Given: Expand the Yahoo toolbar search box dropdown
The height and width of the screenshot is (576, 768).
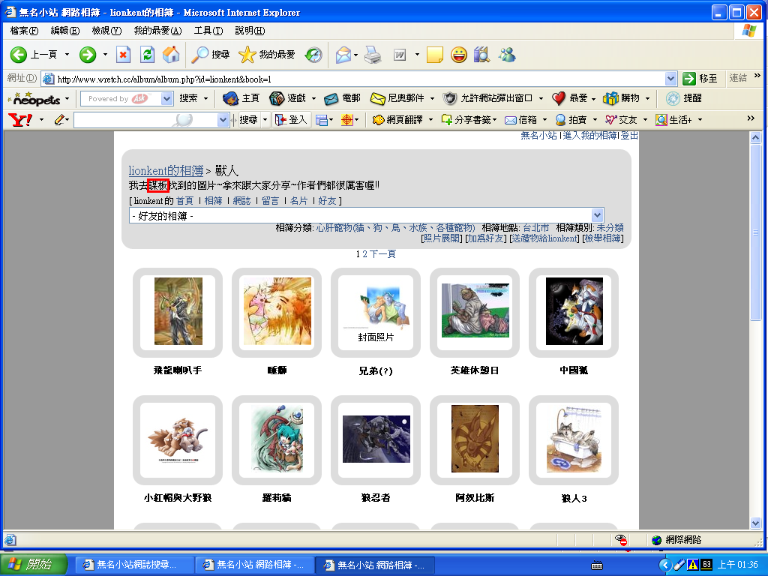Looking at the screenshot, I should coord(223,120).
